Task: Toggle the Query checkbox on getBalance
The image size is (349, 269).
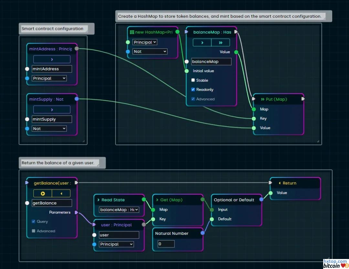Action: [x=34, y=222]
